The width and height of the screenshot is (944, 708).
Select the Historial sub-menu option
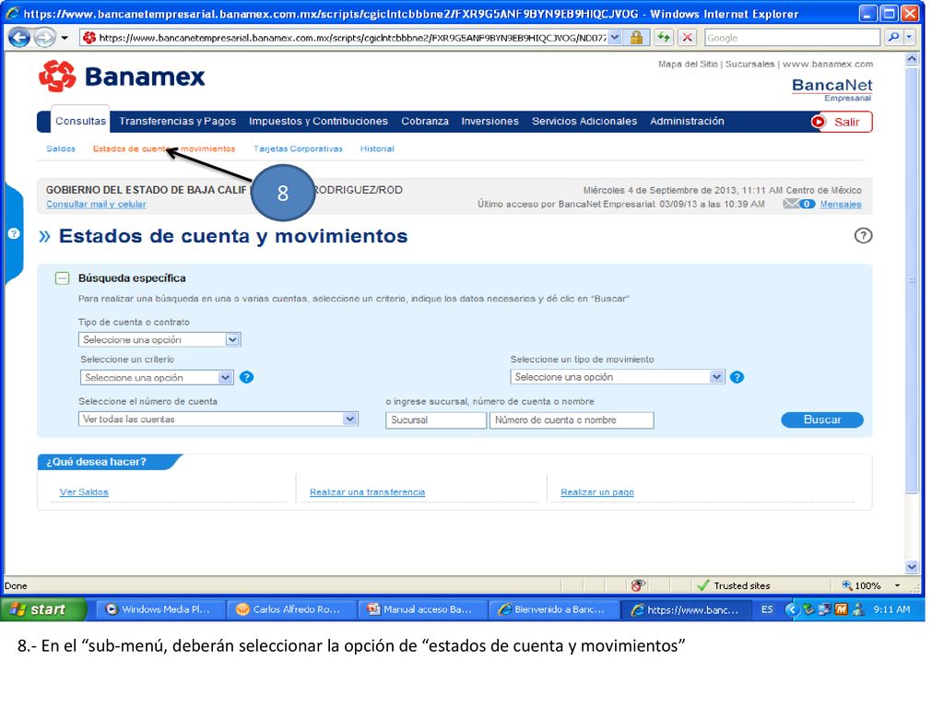(x=377, y=148)
